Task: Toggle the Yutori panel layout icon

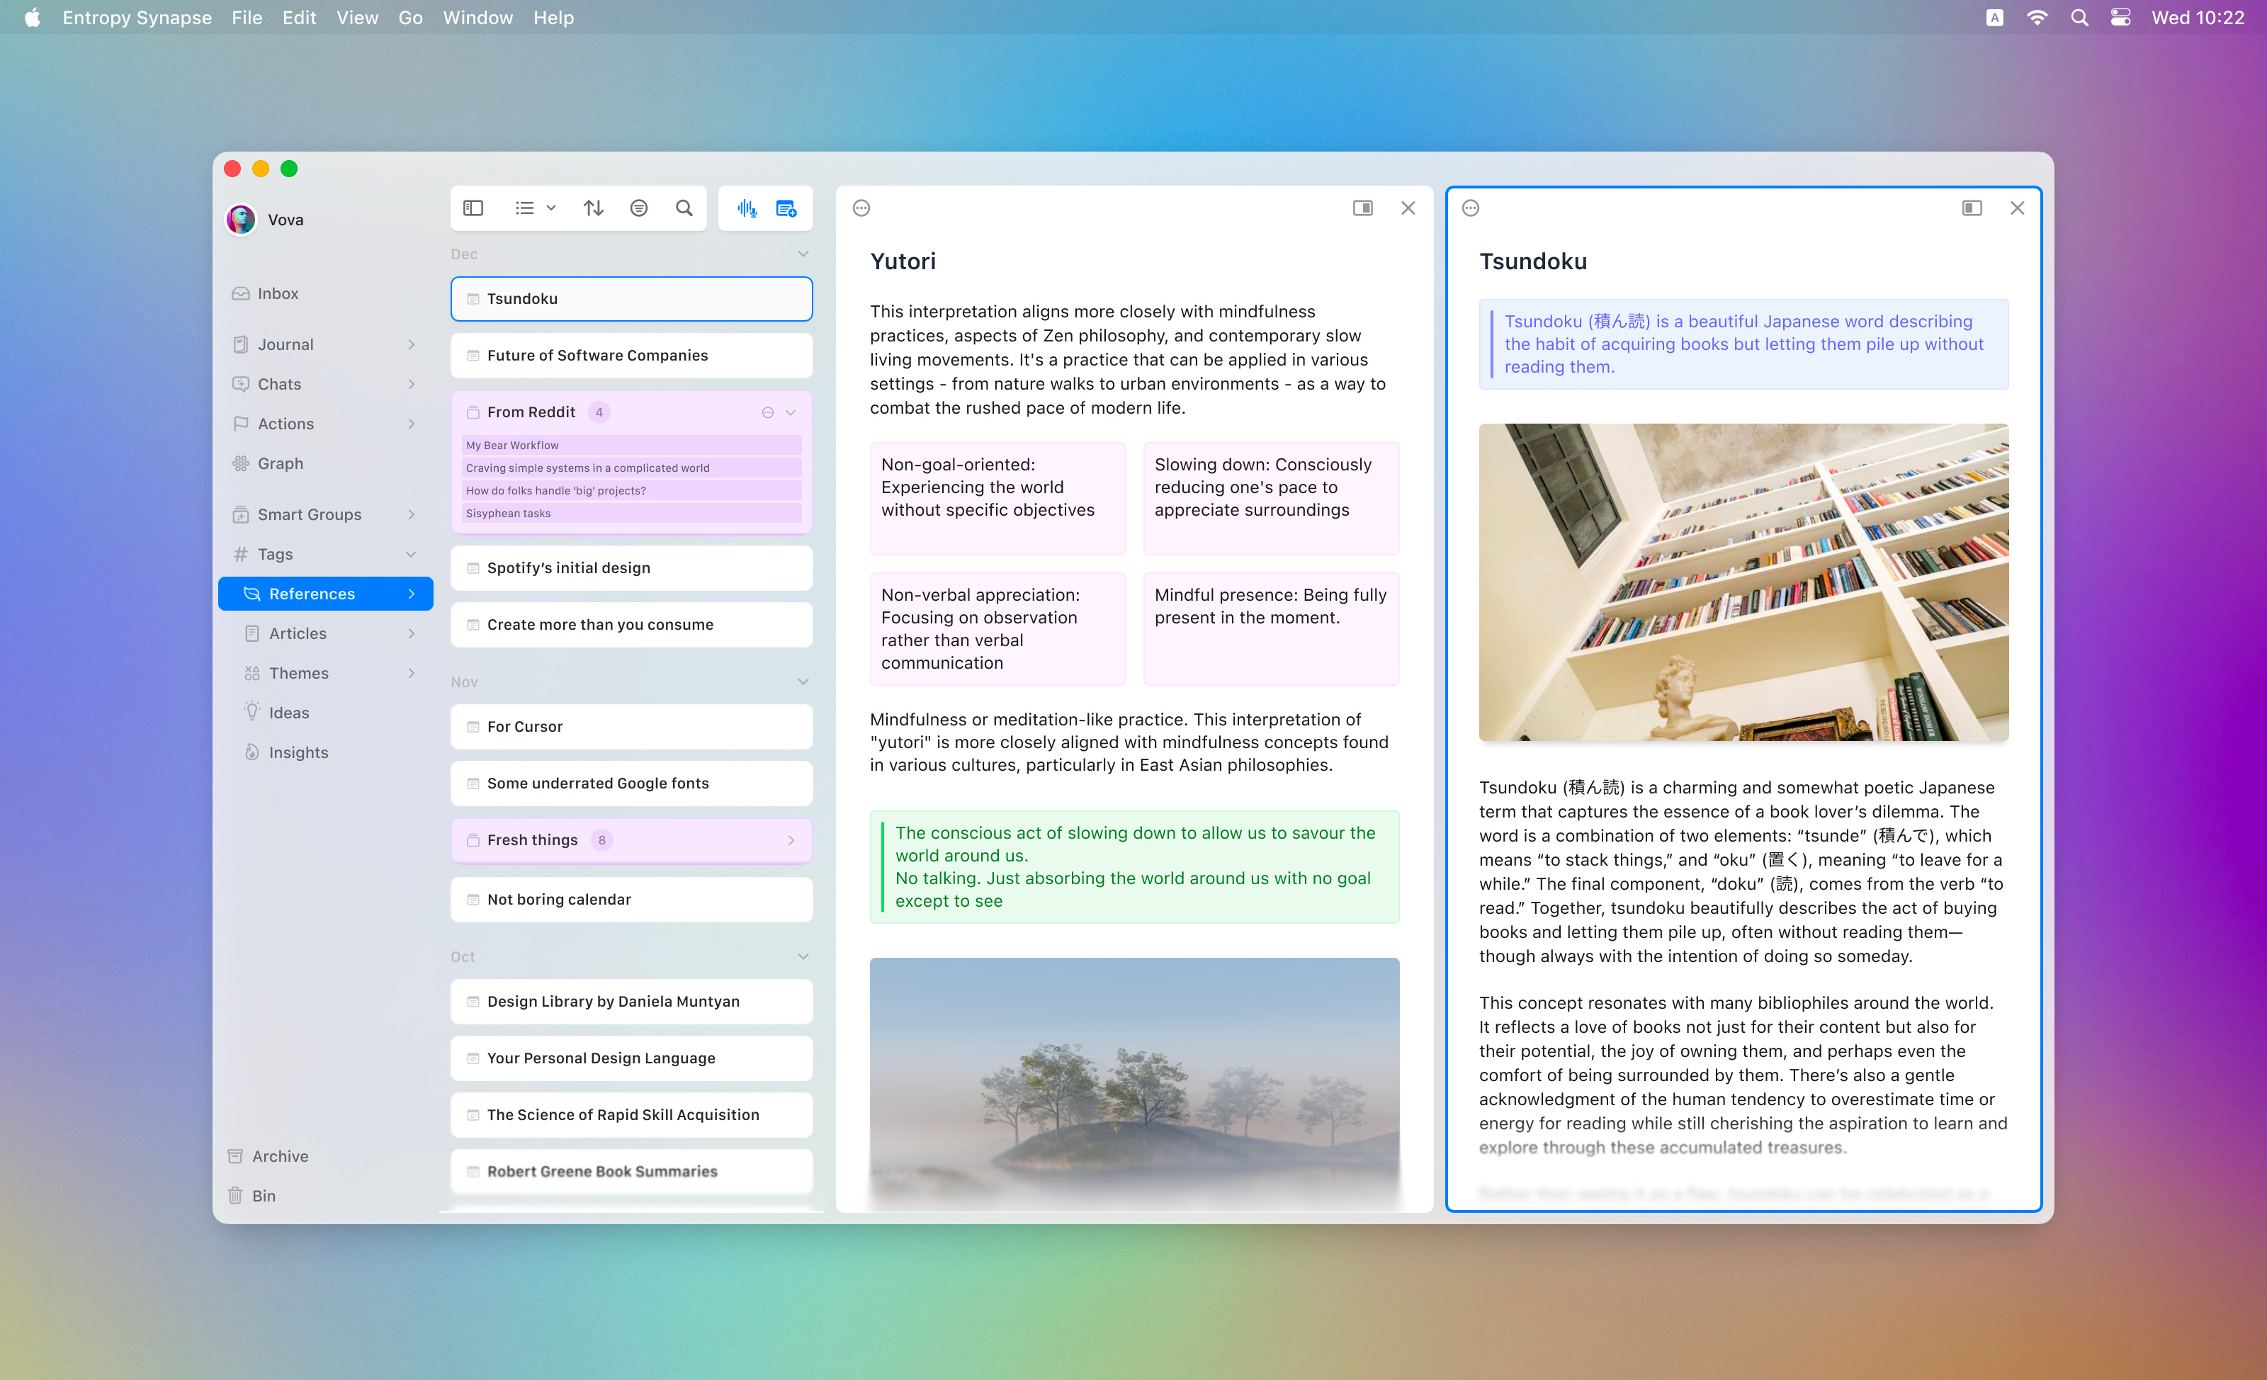Action: (1362, 208)
